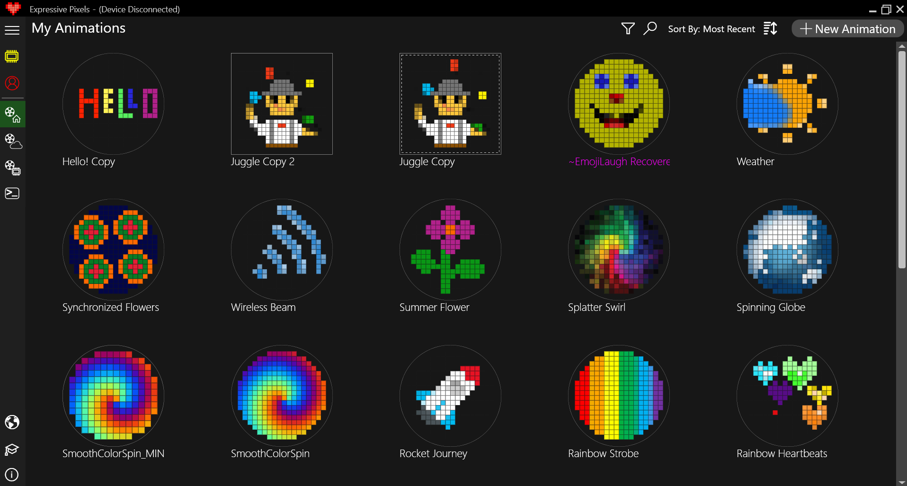907x486 pixels.
Task: Create a New Animation
Action: (x=847, y=28)
